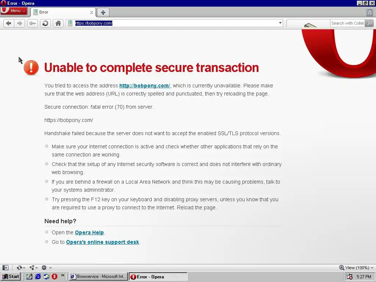Follow the http://bobpony.com/ link
Image resolution: width=376 pixels, height=282 pixels.
point(145,86)
